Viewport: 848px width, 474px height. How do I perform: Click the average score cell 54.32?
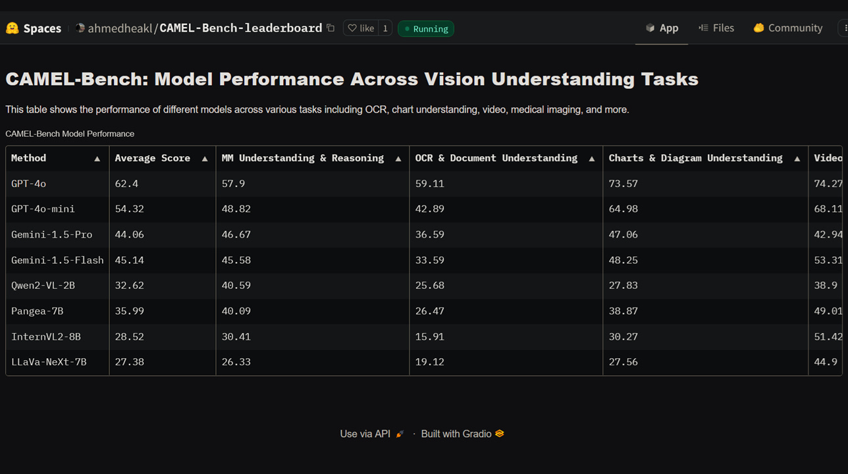click(163, 209)
